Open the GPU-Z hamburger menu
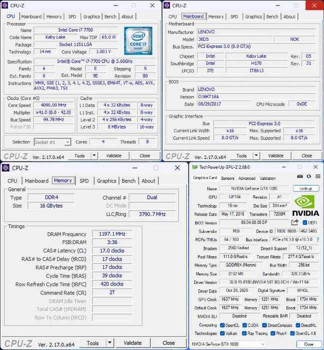324x350 pixels. point(318,176)
